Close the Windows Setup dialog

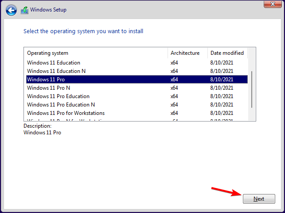click(x=273, y=4)
